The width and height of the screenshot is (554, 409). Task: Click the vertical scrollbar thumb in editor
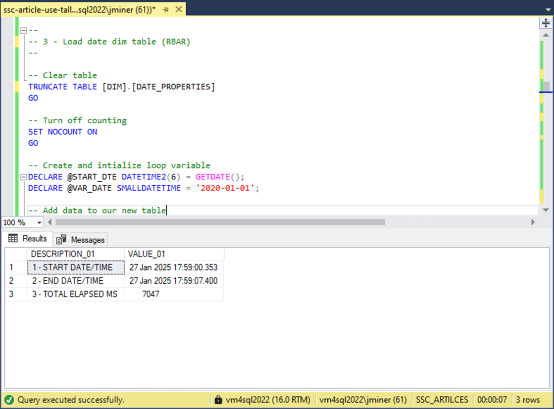pos(546,87)
